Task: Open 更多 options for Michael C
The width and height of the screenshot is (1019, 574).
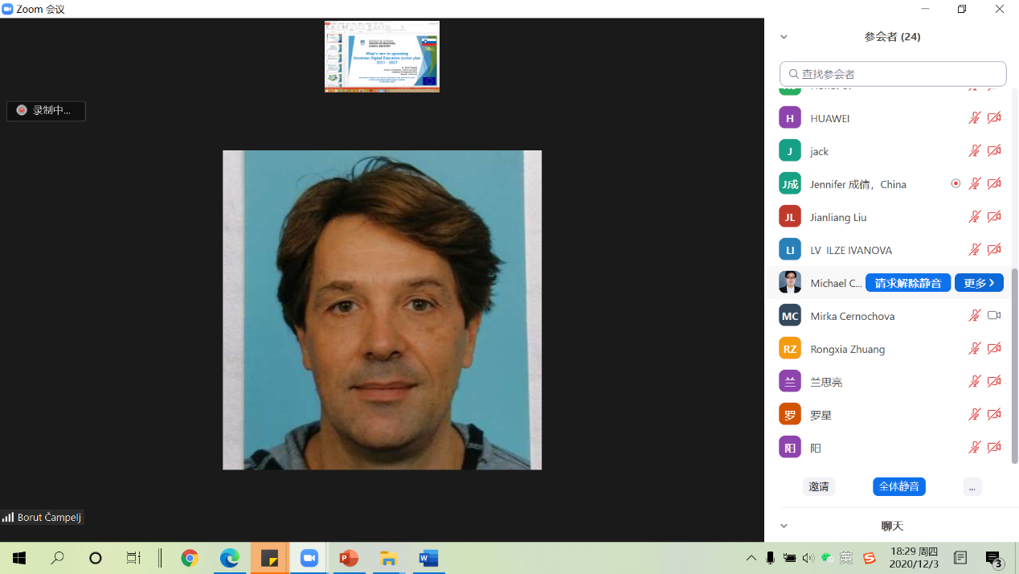Action: pyautogui.click(x=979, y=283)
